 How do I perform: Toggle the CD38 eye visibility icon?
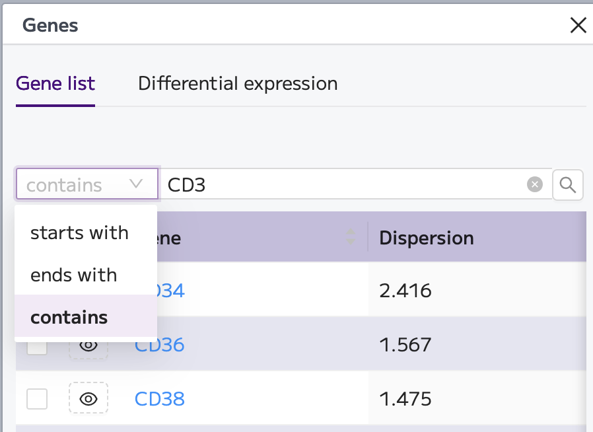tap(88, 399)
